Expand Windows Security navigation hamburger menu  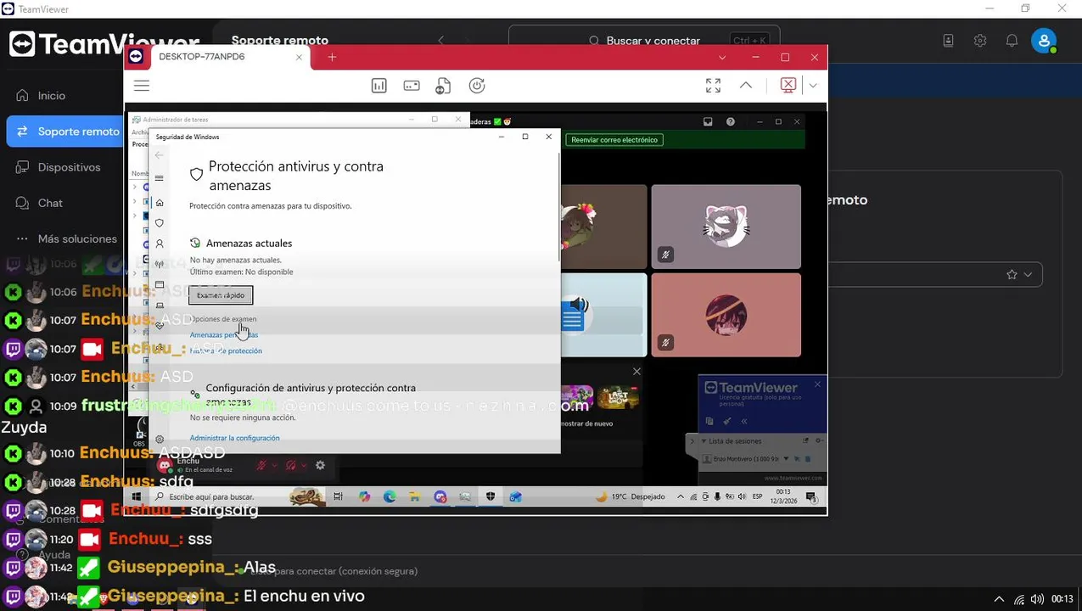159,178
